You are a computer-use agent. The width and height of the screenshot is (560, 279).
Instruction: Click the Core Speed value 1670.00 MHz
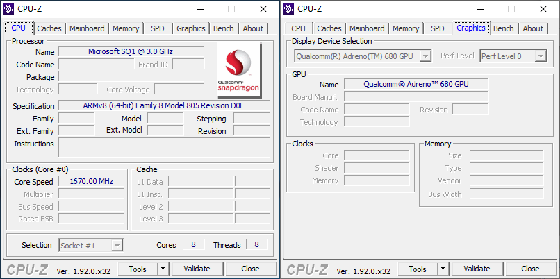point(91,181)
